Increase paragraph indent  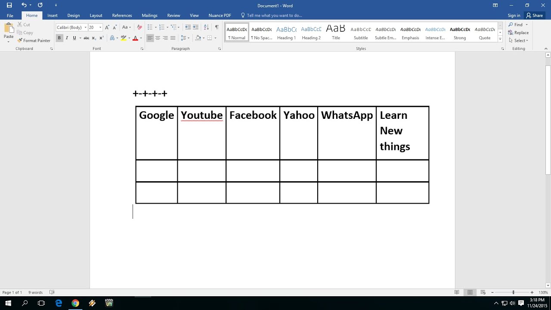coord(195,28)
